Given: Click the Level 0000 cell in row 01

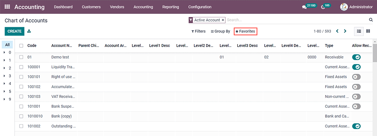Looking at the screenshot, I should click(x=312, y=57).
